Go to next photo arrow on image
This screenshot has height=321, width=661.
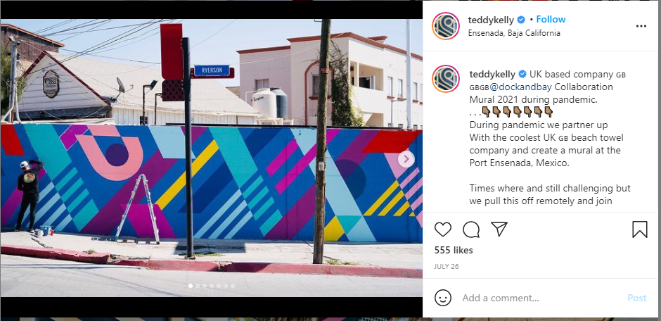pos(406,159)
